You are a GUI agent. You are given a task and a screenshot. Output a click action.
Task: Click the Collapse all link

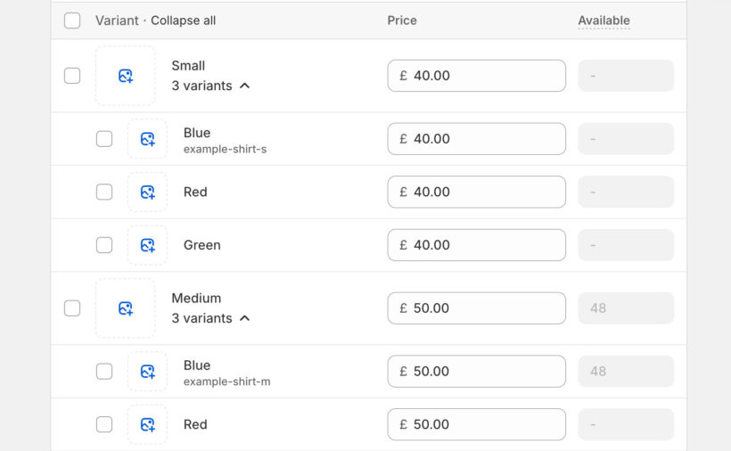(x=184, y=20)
